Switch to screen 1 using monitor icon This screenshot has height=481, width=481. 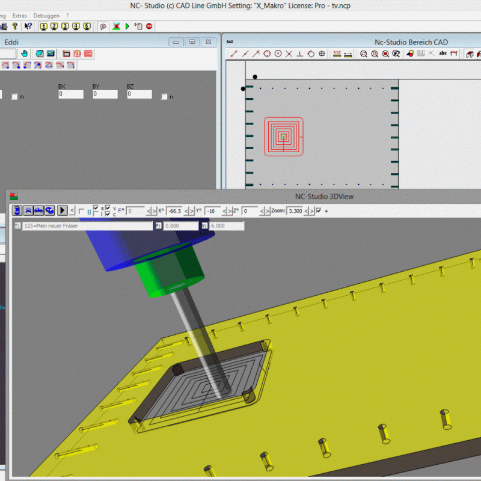[x=44, y=26]
